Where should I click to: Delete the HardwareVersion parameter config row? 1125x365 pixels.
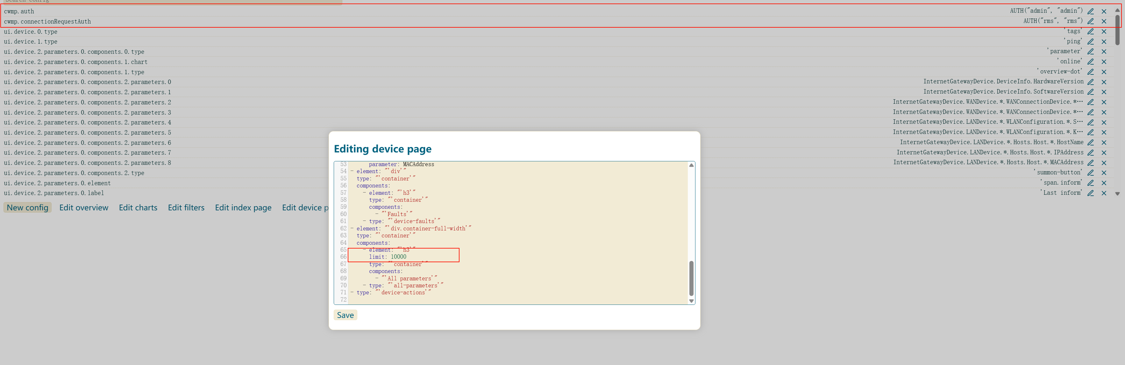click(1104, 82)
